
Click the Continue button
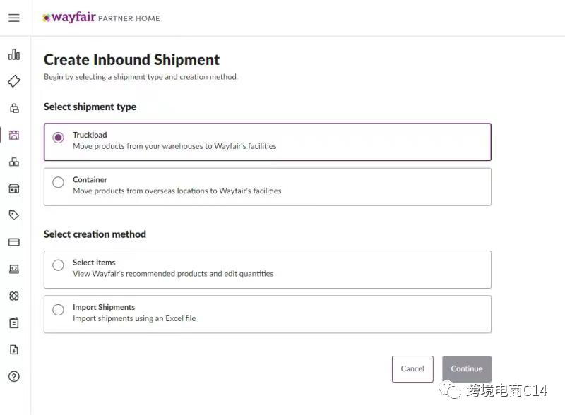466,368
